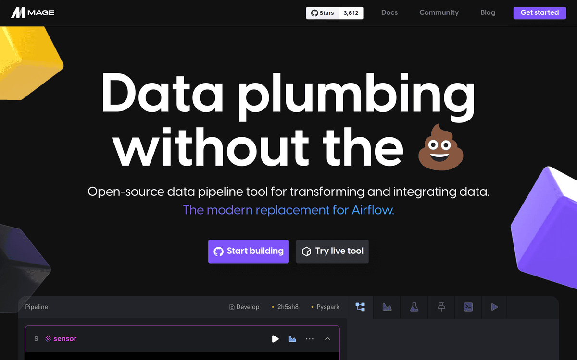
Task: Click the GitHub Stars button
Action: (x=323, y=13)
